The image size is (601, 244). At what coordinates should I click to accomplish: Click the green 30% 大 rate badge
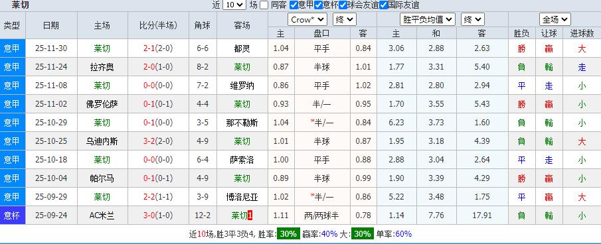click(x=362, y=233)
